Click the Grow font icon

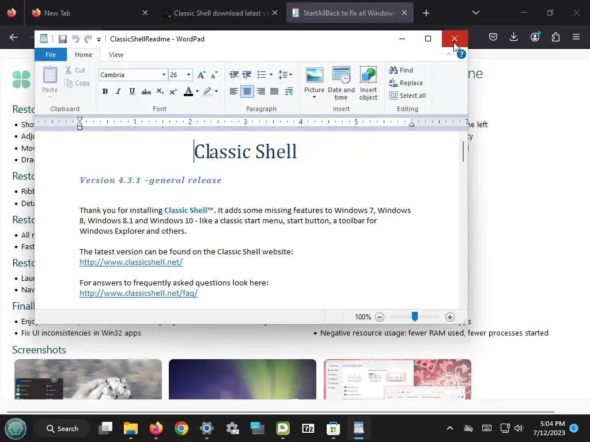pos(201,74)
